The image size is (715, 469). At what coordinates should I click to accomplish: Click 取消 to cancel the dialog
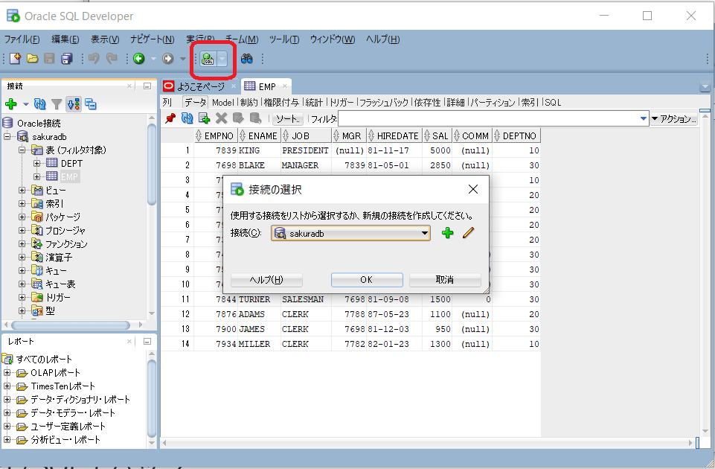(445, 280)
